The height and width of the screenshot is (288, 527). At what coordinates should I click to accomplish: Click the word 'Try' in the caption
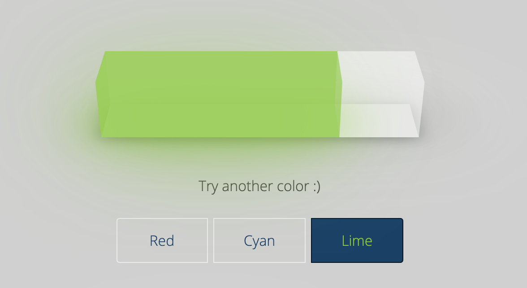click(208, 187)
